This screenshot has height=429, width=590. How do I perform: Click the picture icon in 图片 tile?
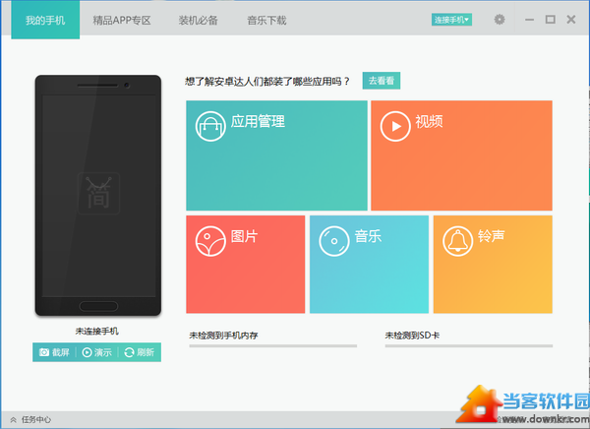tap(210, 241)
